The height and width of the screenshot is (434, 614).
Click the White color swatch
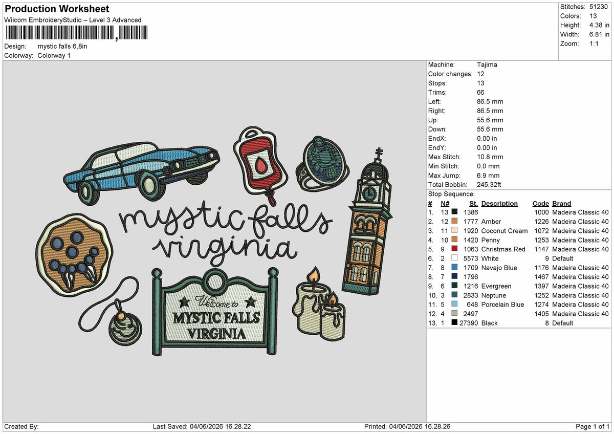(x=454, y=258)
